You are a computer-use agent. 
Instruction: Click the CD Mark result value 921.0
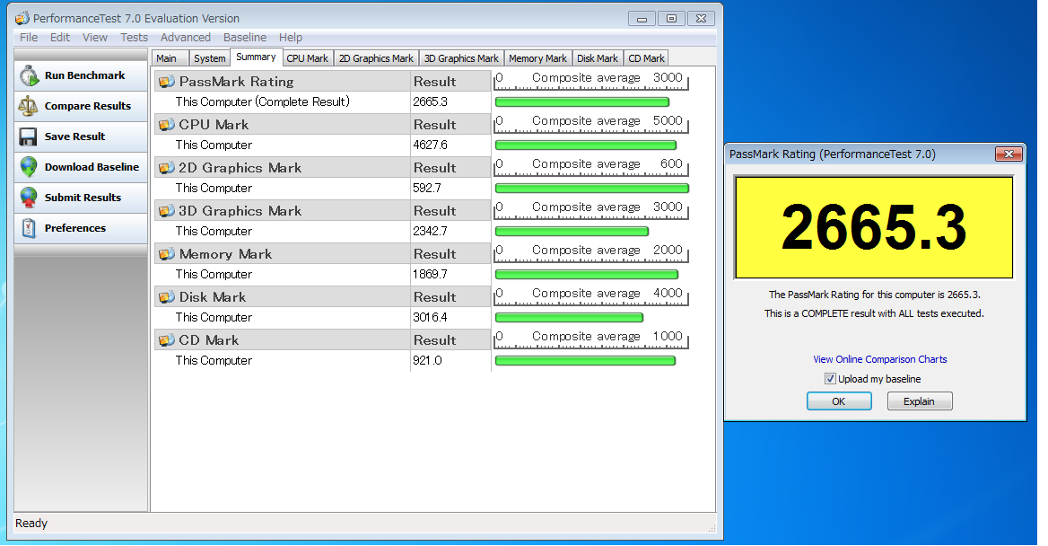point(427,361)
